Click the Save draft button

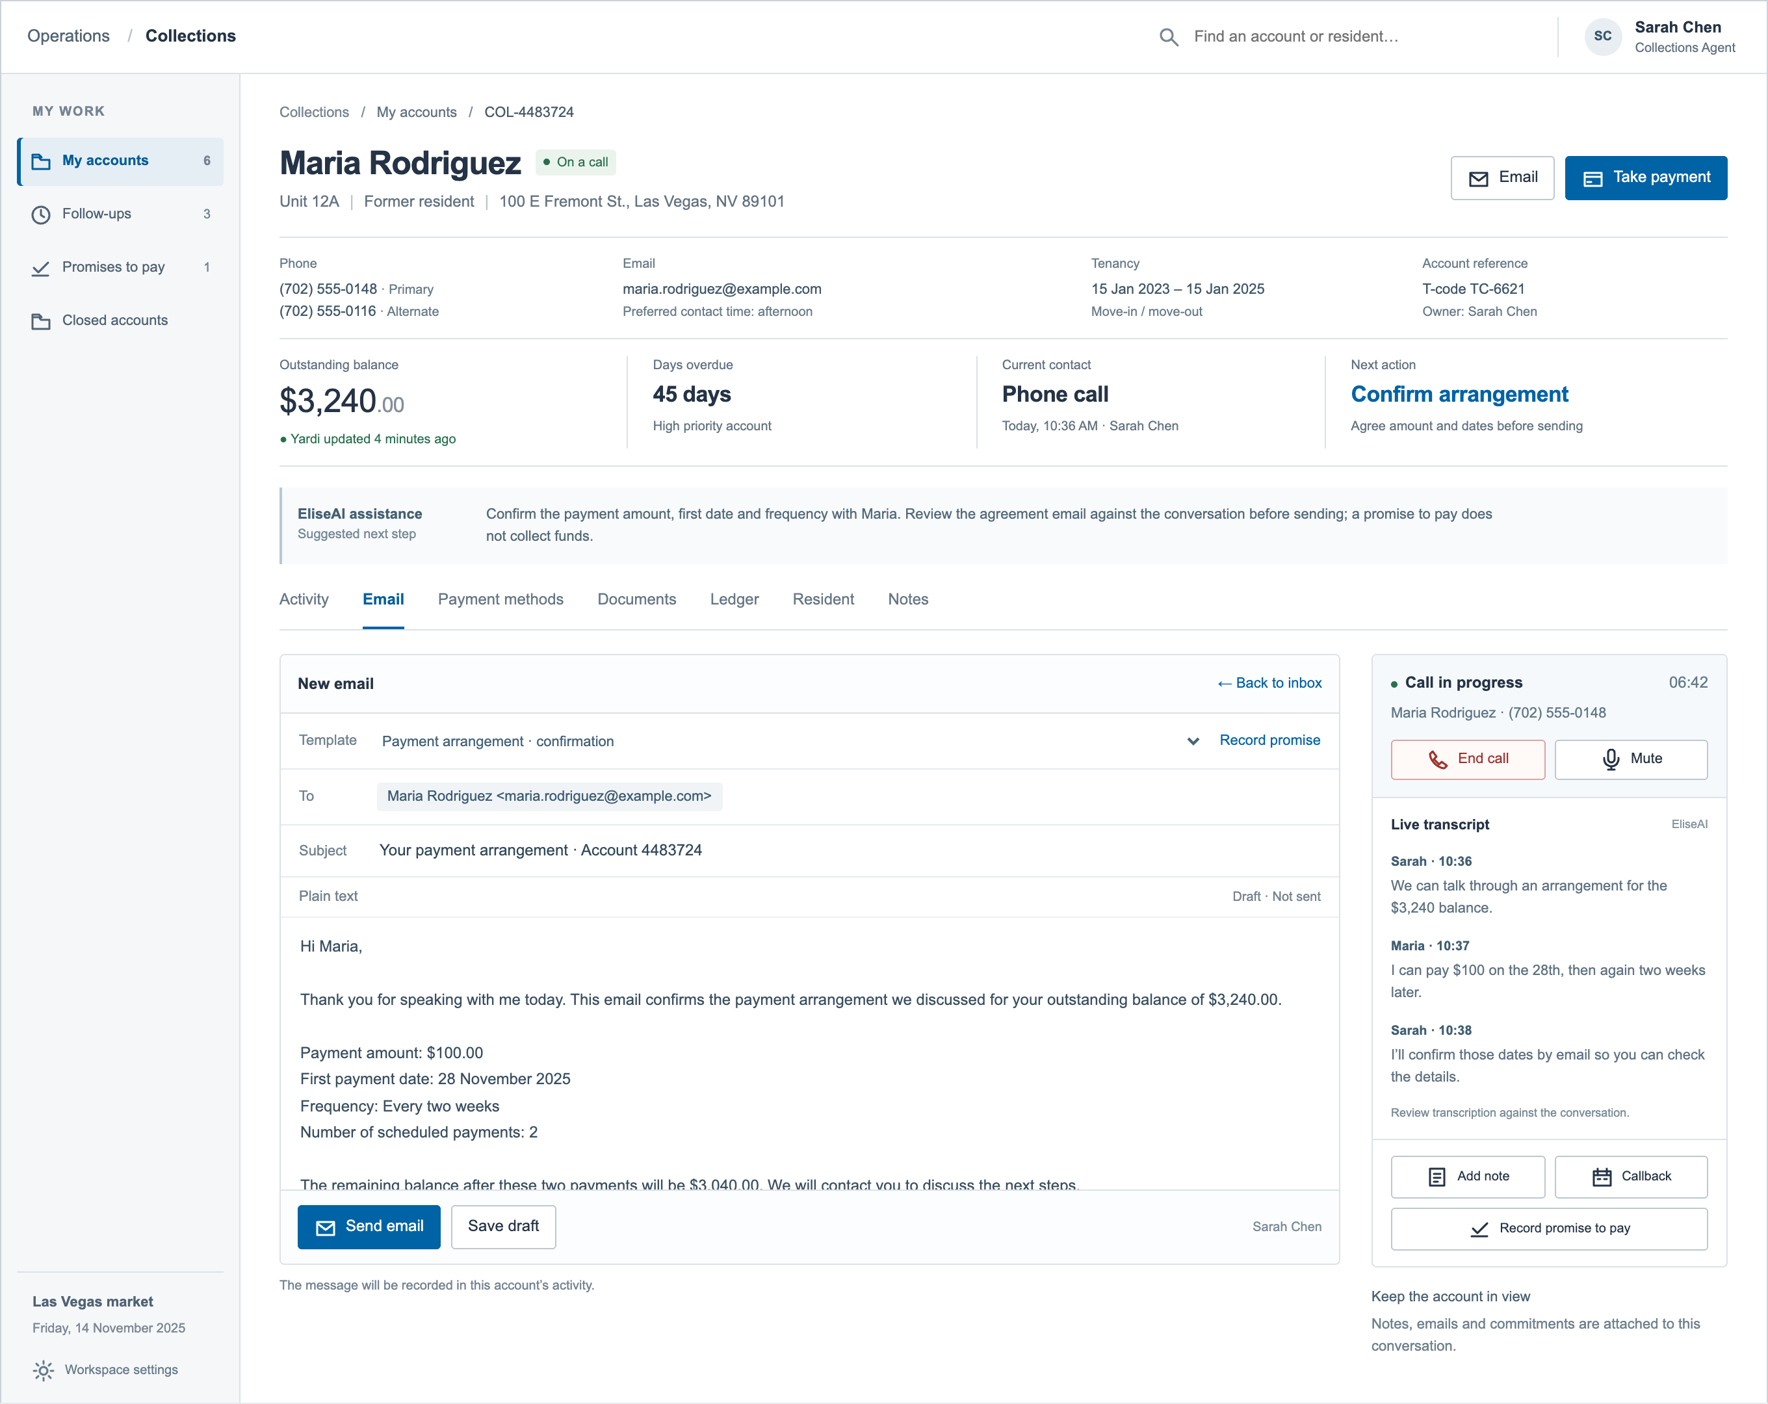504,1227
